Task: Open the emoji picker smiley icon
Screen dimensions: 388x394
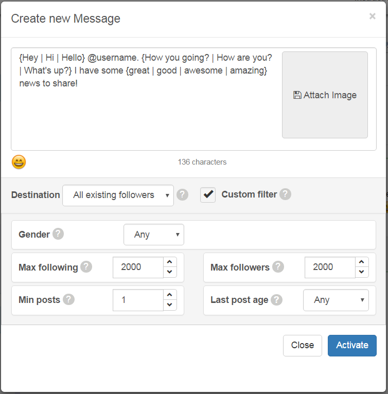Action: tap(19, 162)
